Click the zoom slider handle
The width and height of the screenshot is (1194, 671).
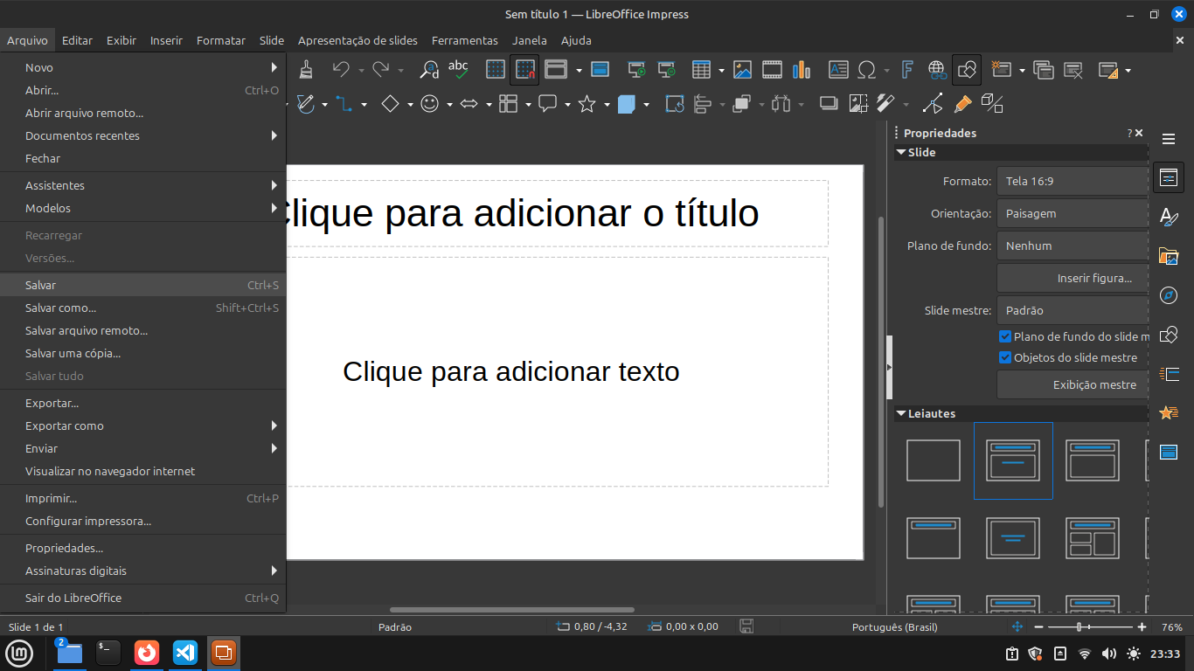[1080, 626]
